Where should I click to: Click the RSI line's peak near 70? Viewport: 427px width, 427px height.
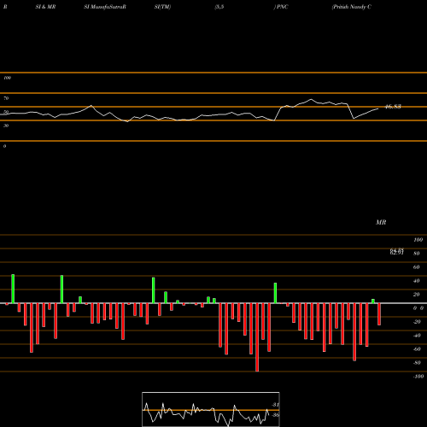311,99
